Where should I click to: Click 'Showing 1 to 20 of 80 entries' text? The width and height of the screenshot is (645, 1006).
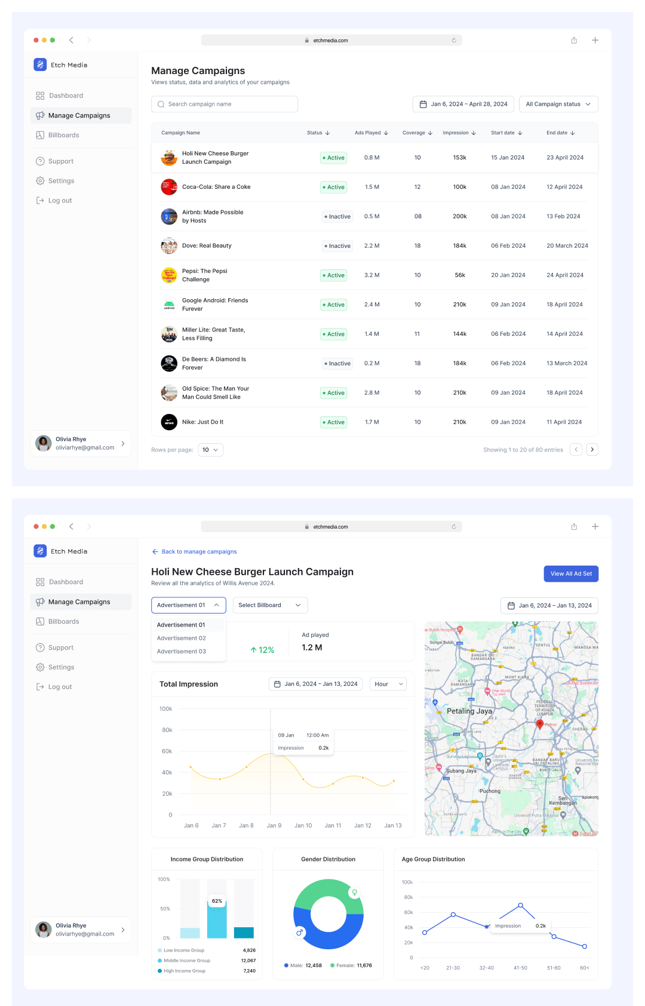pos(523,450)
